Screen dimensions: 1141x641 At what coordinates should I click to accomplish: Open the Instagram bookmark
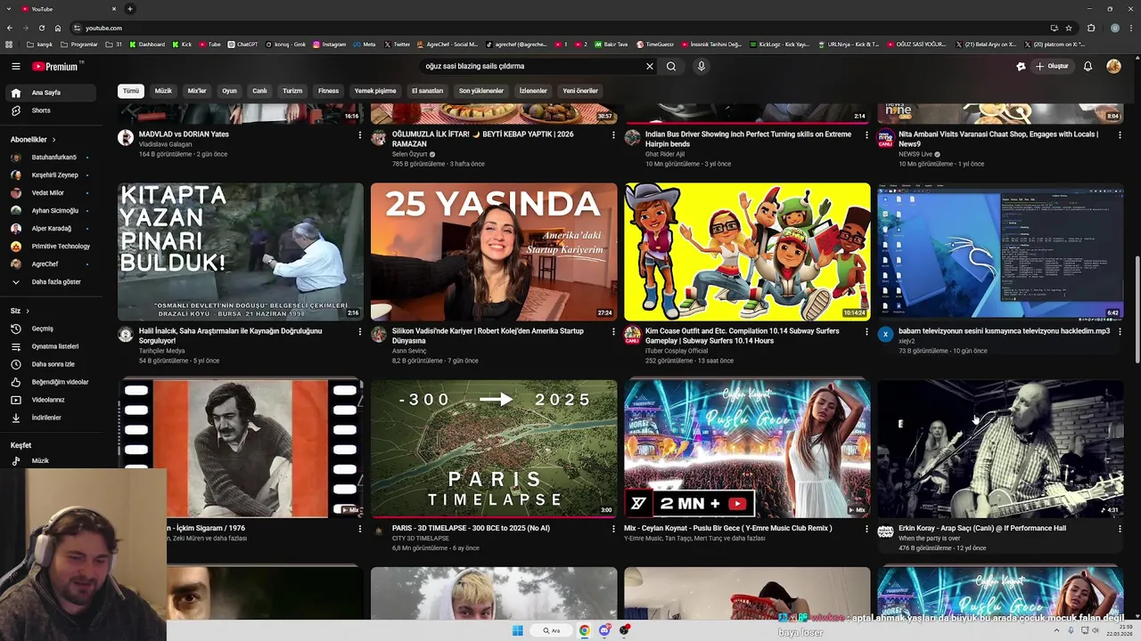point(330,44)
